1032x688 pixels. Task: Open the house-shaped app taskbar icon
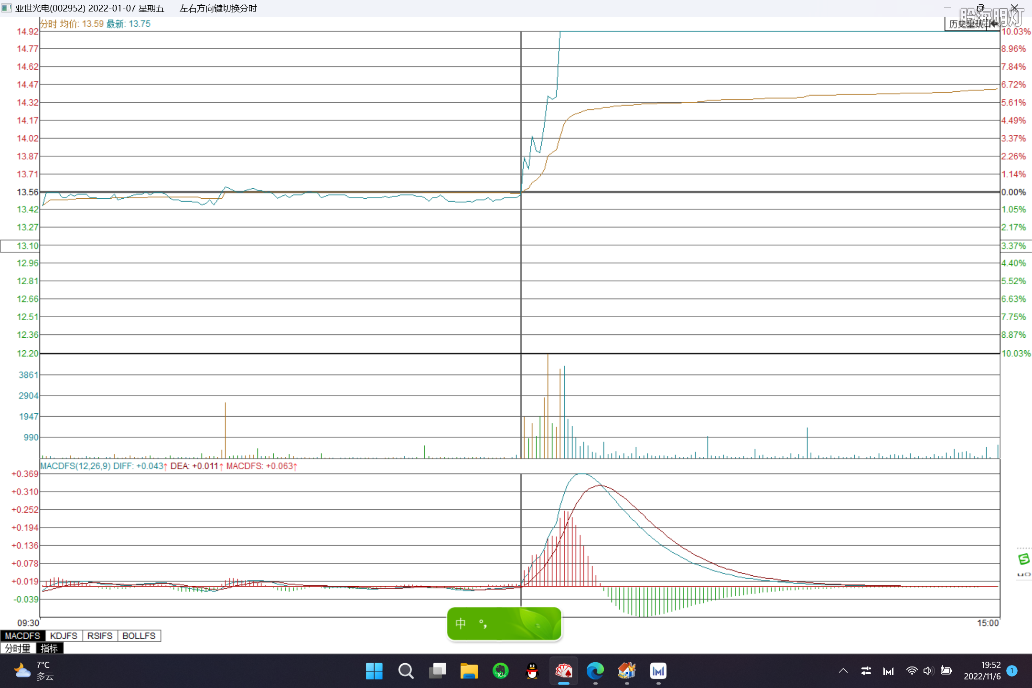pyautogui.click(x=626, y=671)
